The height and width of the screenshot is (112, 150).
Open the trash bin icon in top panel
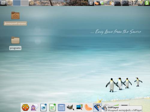pyautogui.click(x=91, y=3)
